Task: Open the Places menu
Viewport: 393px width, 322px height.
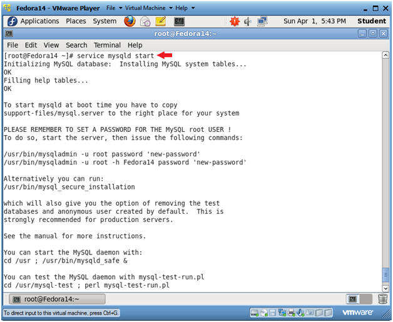Action: coord(76,21)
